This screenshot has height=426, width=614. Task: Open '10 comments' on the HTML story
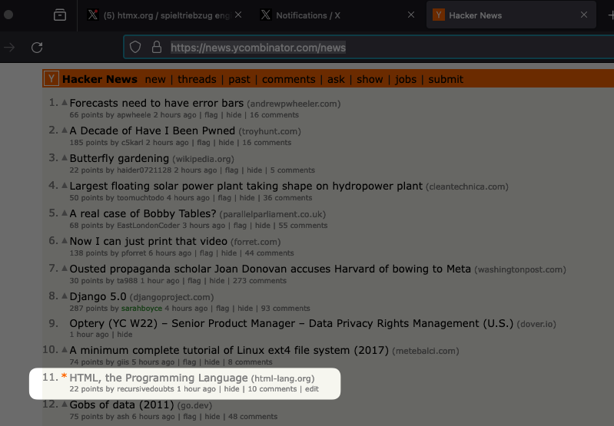(272, 389)
